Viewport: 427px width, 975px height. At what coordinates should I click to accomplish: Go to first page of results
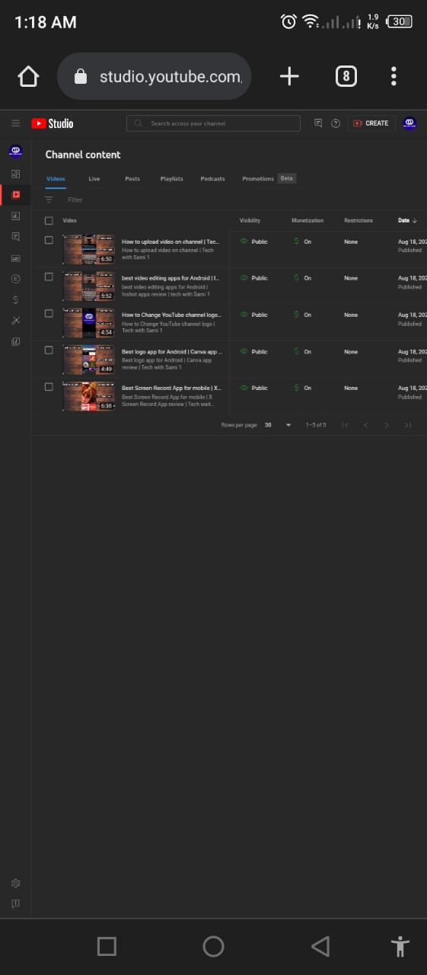click(x=345, y=425)
